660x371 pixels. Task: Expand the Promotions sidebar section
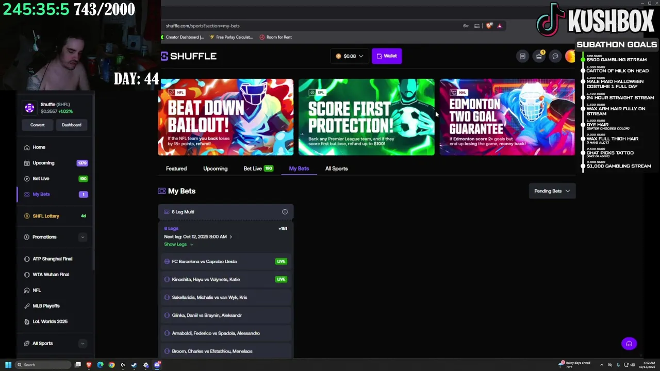(x=82, y=237)
